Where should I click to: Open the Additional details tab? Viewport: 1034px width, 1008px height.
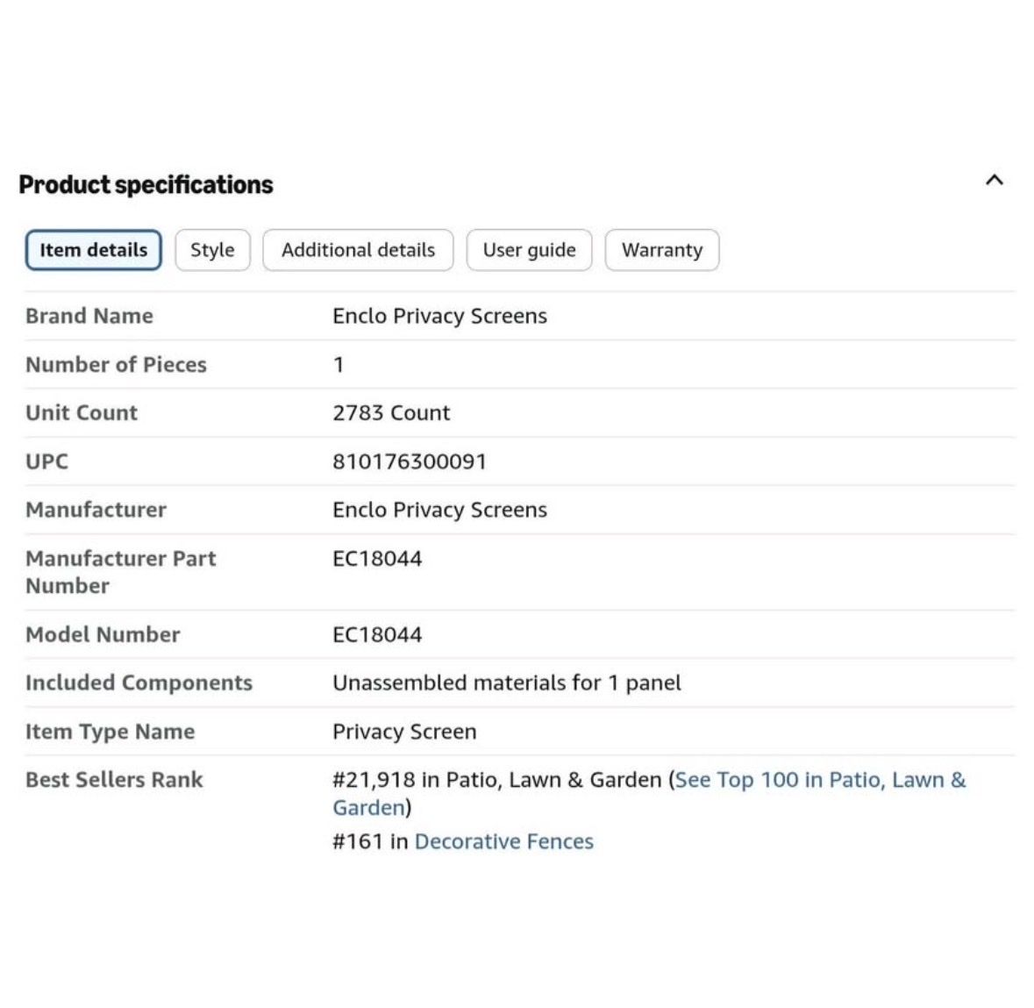tap(358, 250)
